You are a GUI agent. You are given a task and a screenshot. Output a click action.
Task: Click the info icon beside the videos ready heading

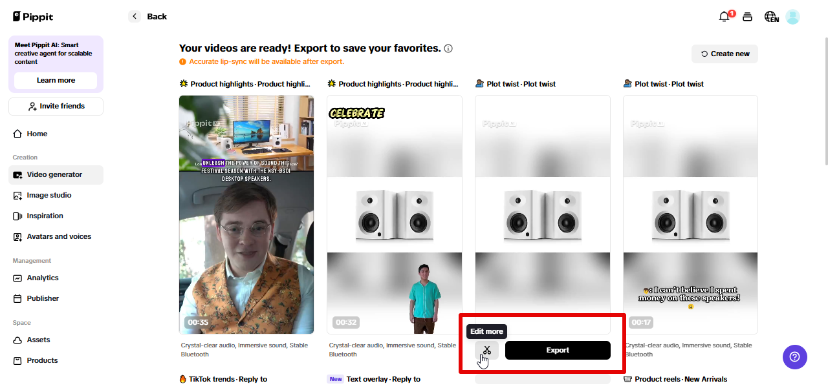click(448, 48)
